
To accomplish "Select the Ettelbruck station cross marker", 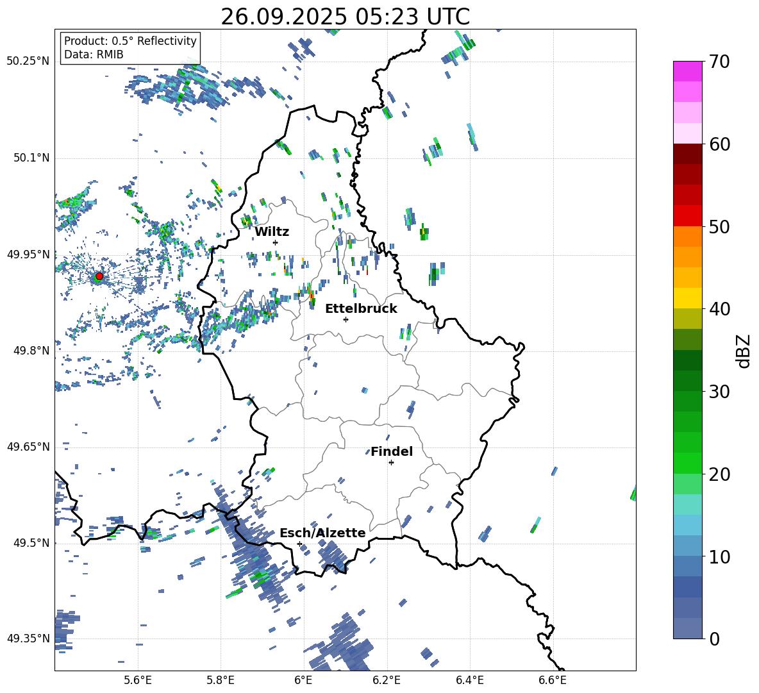I will 346,319.
